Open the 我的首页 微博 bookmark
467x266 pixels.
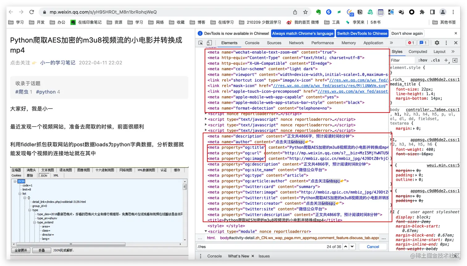click(x=303, y=22)
